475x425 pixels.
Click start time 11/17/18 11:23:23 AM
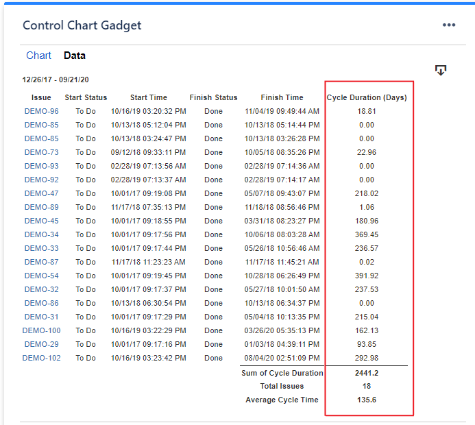click(x=149, y=262)
